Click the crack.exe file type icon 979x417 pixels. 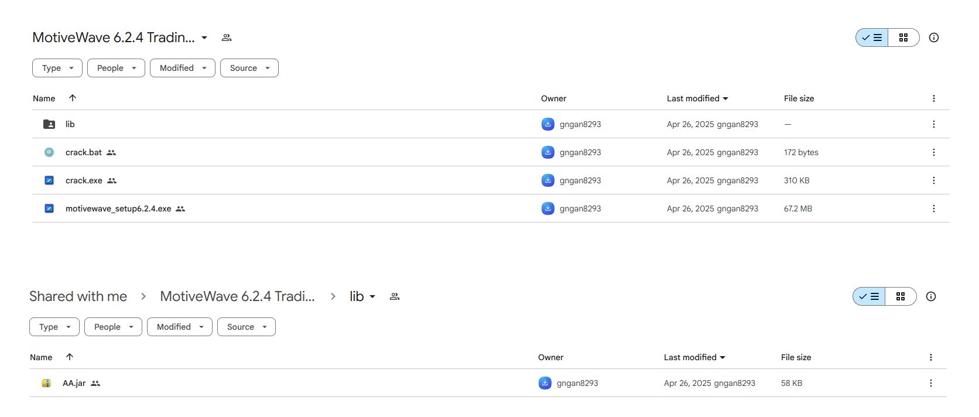[49, 180]
